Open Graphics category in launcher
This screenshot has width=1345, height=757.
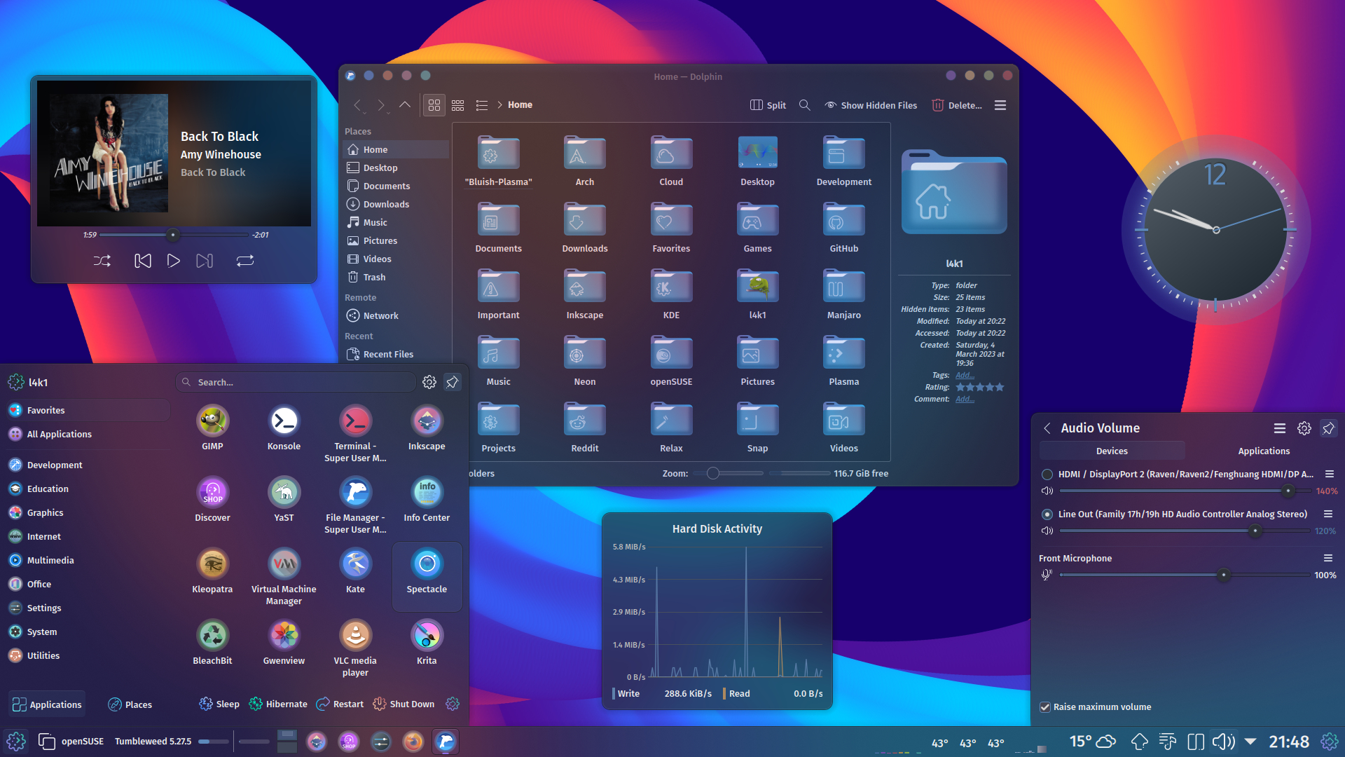pos(88,512)
